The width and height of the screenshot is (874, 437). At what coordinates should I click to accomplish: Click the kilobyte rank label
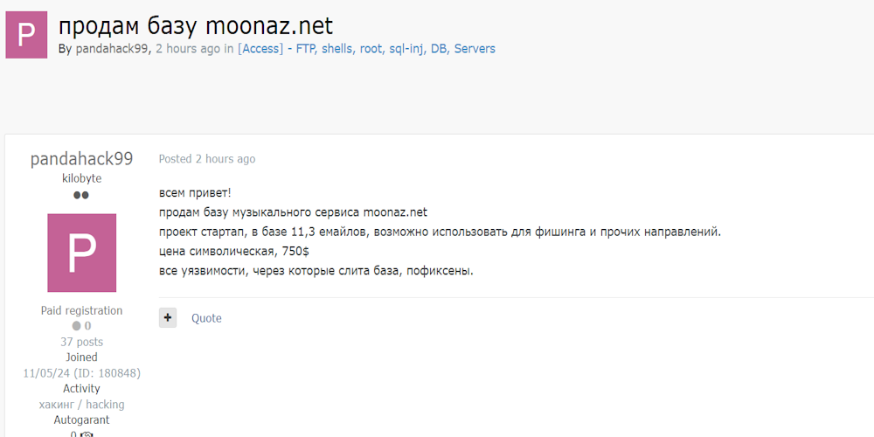coord(81,178)
